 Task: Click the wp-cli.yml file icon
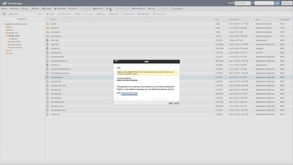(47, 65)
